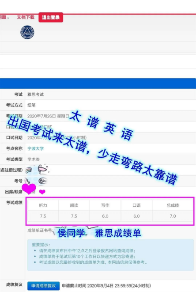Screen dimensions: 196x292
Task: Click the small pink heart sticker
Action: click(x=42, y=192)
